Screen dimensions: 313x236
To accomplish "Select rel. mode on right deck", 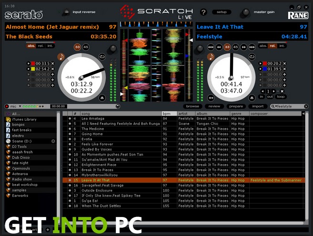I will pos(273,46).
